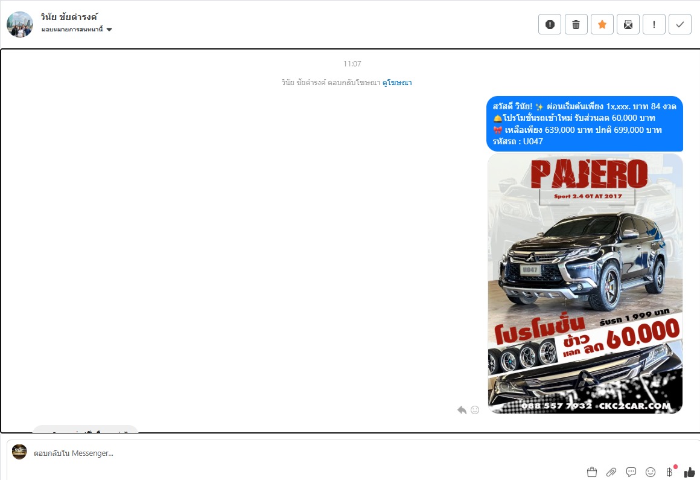
Task: Click the blue promotion message bubble
Action: [x=585, y=124]
